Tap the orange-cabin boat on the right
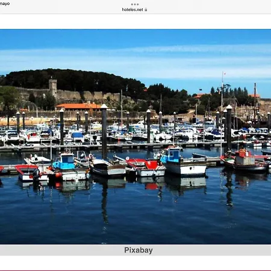This screenshot has width=271, height=271. click(245, 161)
